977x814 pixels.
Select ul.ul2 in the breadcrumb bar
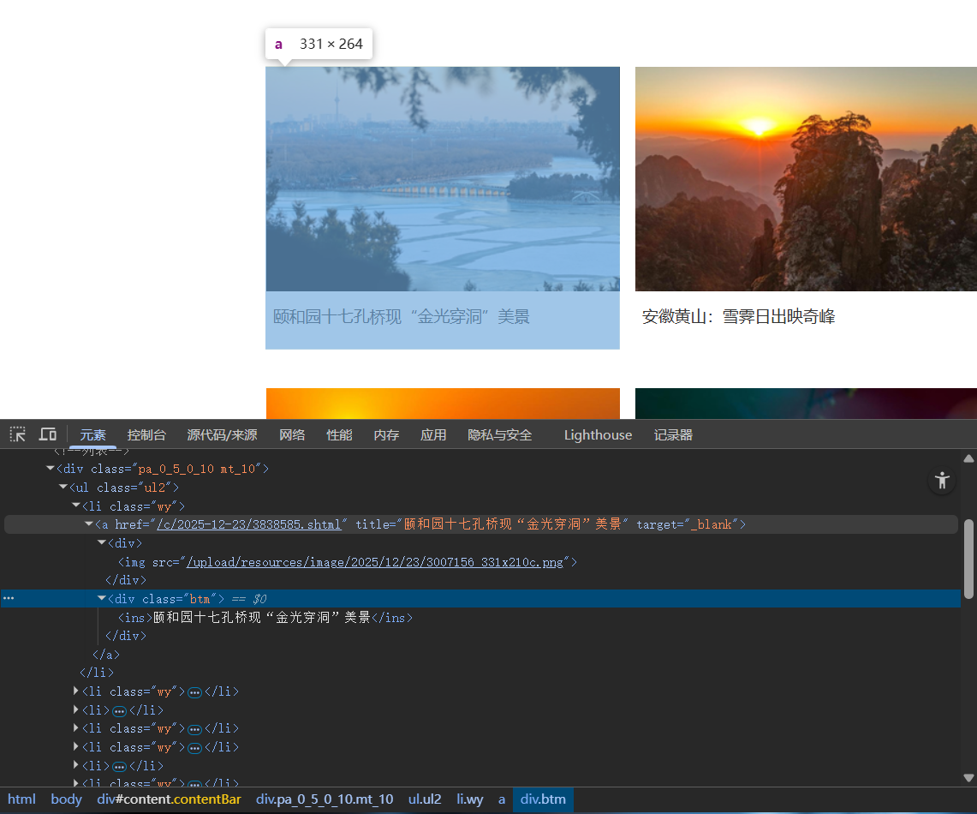click(x=425, y=799)
